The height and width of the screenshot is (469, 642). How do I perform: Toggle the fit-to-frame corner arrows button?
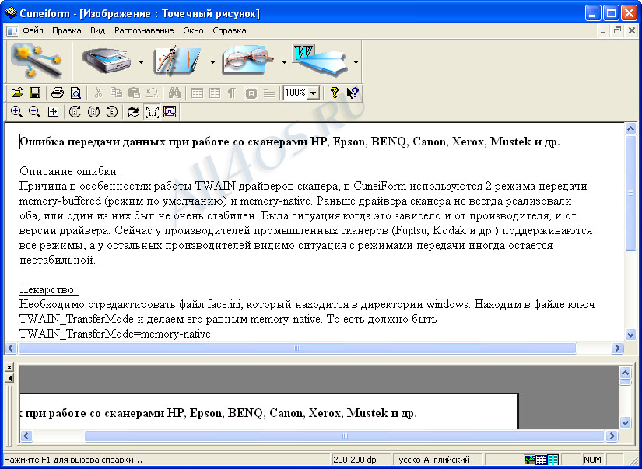153,112
